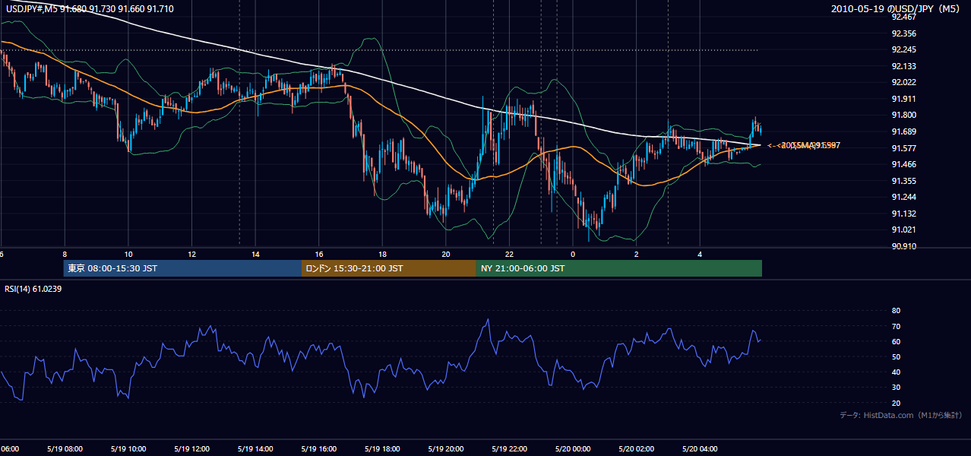971x456 pixels.
Task: Click RSI scale value 60
Action: coord(896,341)
